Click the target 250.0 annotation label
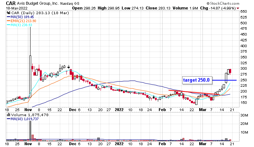254x147 pixels. pos(197,80)
